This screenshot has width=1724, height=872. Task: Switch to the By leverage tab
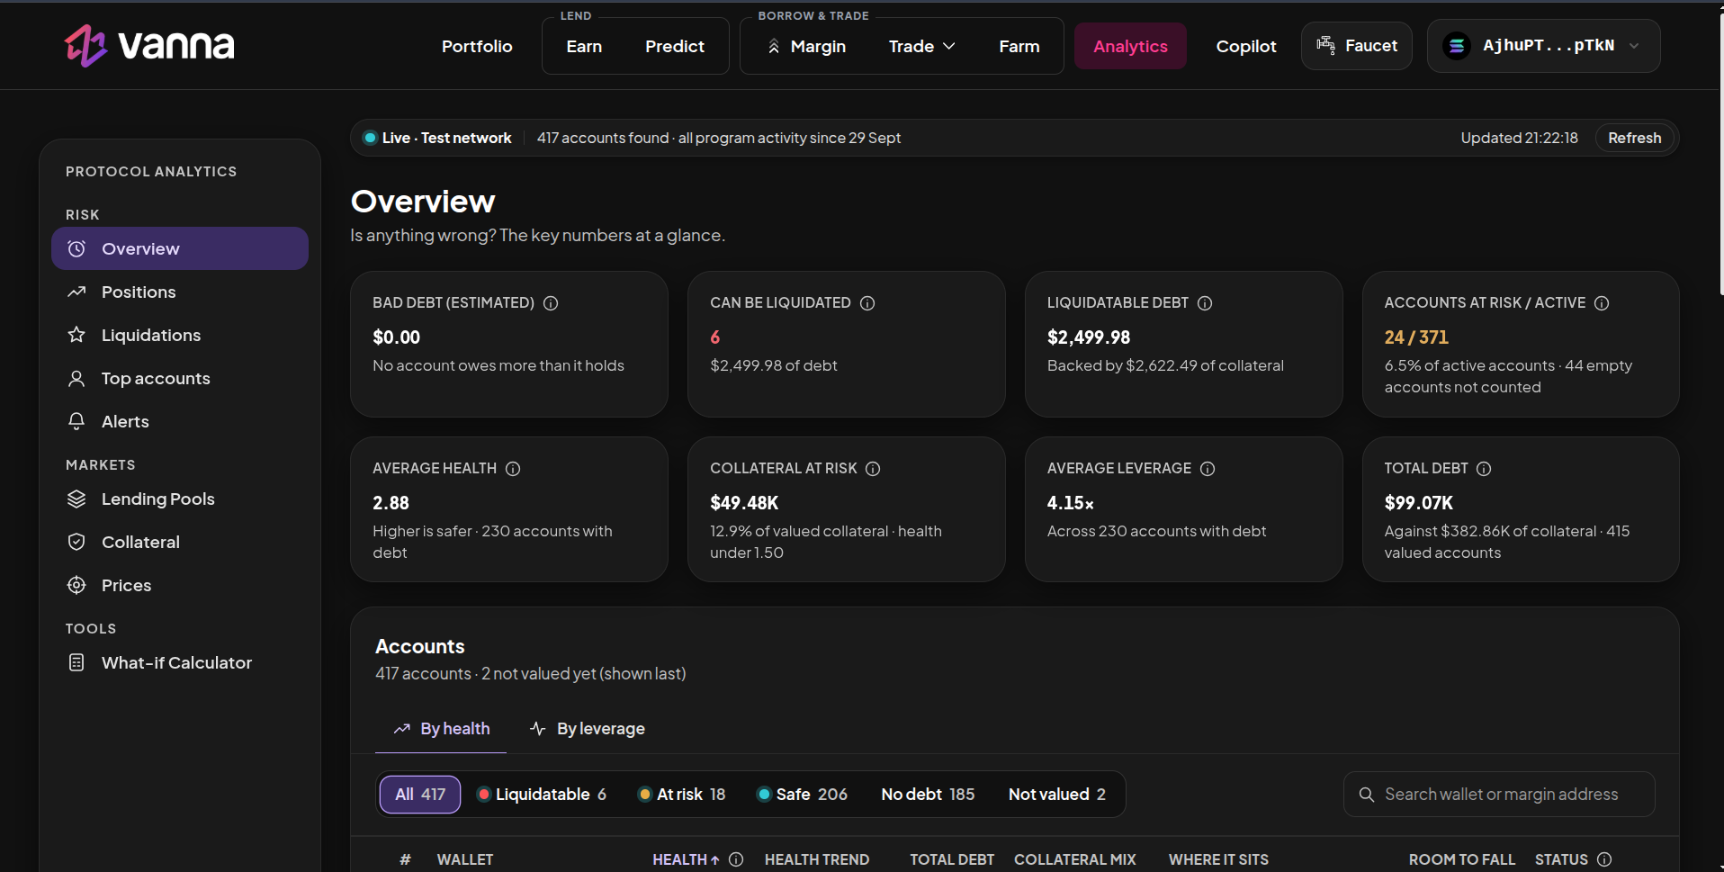pos(588,729)
